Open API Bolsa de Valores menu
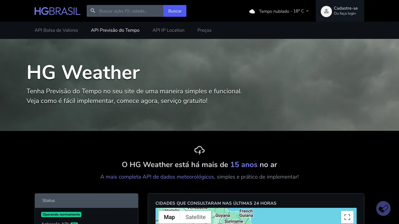 tap(56, 30)
